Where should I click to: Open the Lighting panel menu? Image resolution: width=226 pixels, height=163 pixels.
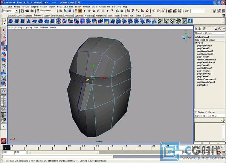(x=27, y=27)
